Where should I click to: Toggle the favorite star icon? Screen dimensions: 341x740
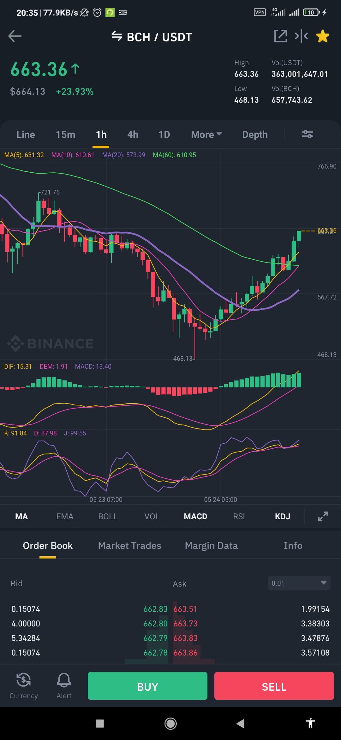click(323, 36)
